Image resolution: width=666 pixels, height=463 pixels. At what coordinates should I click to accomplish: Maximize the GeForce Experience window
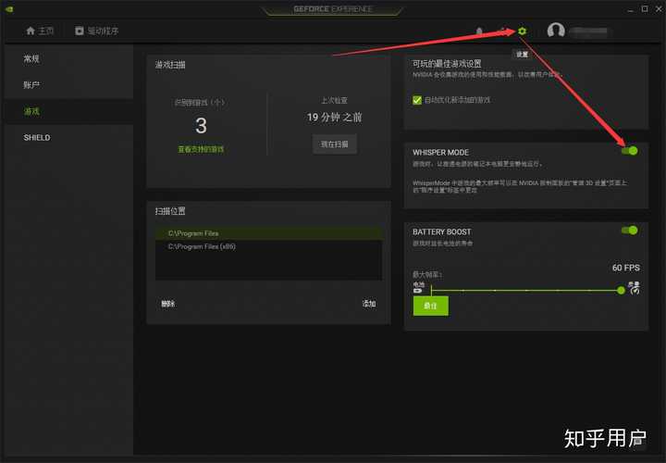645,8
